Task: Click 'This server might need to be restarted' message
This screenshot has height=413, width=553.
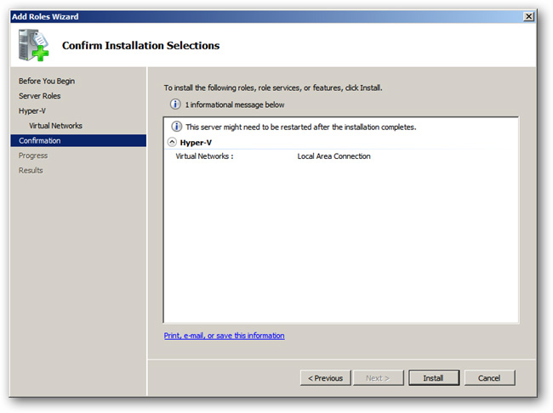Action: (x=301, y=127)
